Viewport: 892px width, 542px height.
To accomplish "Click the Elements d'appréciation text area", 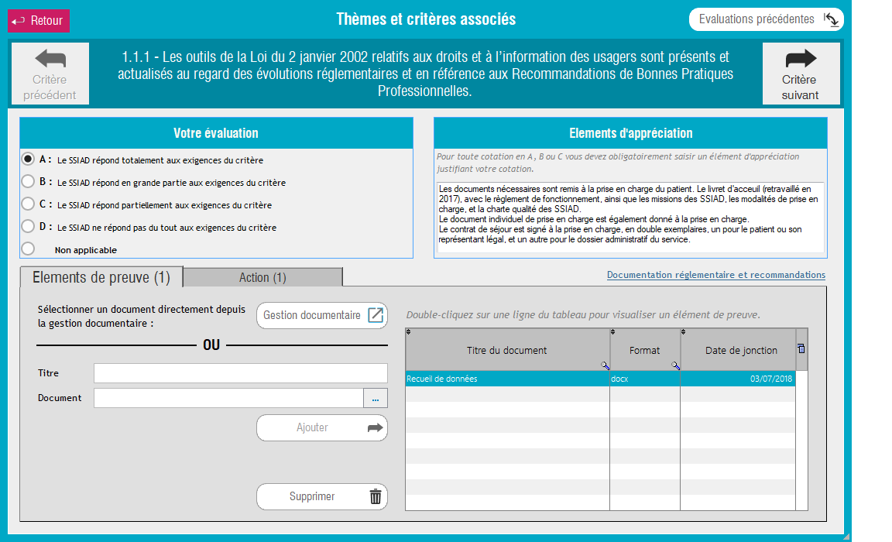I will pyautogui.click(x=630, y=218).
